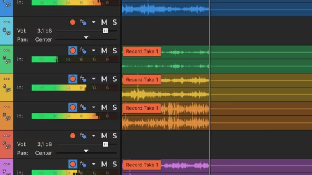Solo track 5
The height and width of the screenshot is (175, 312).
(x=115, y=107)
